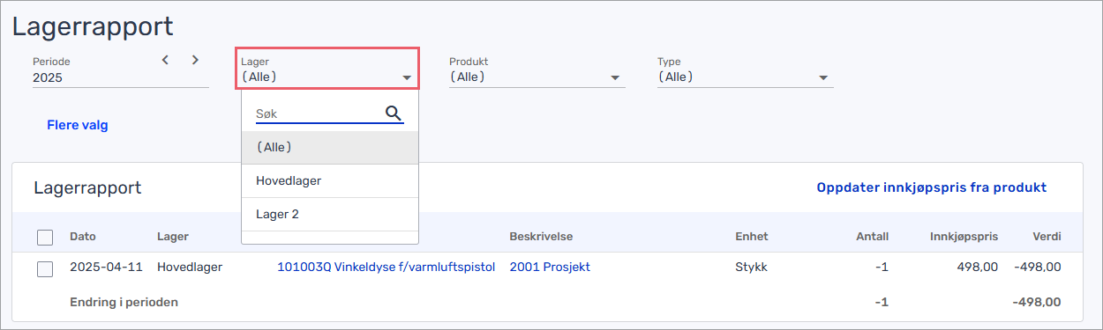Click the Dato column header
This screenshot has width=1103, height=330.
point(83,237)
